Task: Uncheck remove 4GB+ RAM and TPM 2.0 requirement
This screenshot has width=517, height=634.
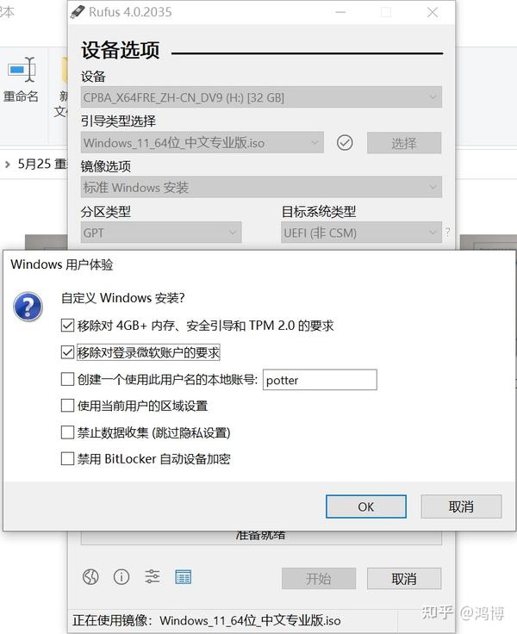Action: click(x=67, y=326)
